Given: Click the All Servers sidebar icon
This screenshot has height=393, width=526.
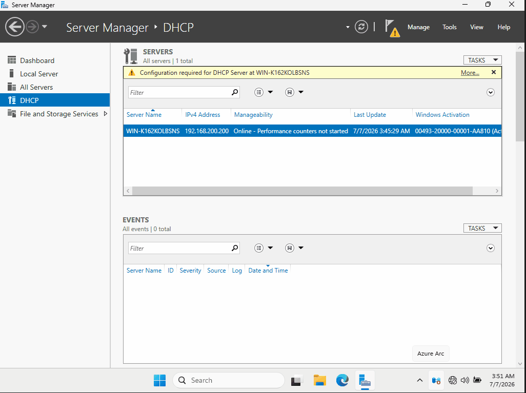Looking at the screenshot, I should [x=12, y=87].
